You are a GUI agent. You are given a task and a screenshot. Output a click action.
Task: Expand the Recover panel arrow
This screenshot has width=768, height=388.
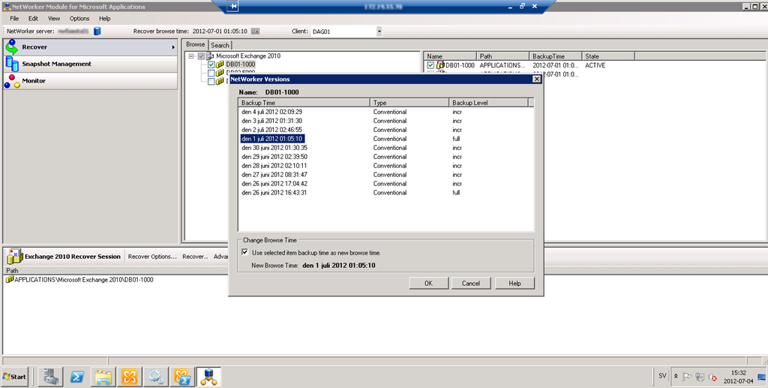tap(173, 47)
